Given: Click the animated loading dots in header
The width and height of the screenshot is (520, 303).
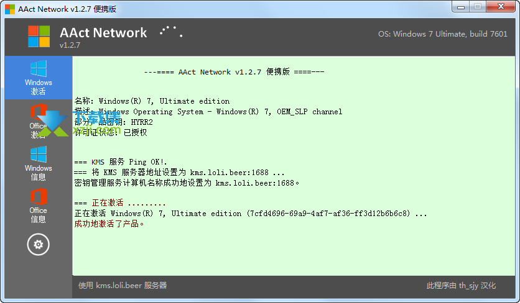Looking at the screenshot, I should point(171,32).
